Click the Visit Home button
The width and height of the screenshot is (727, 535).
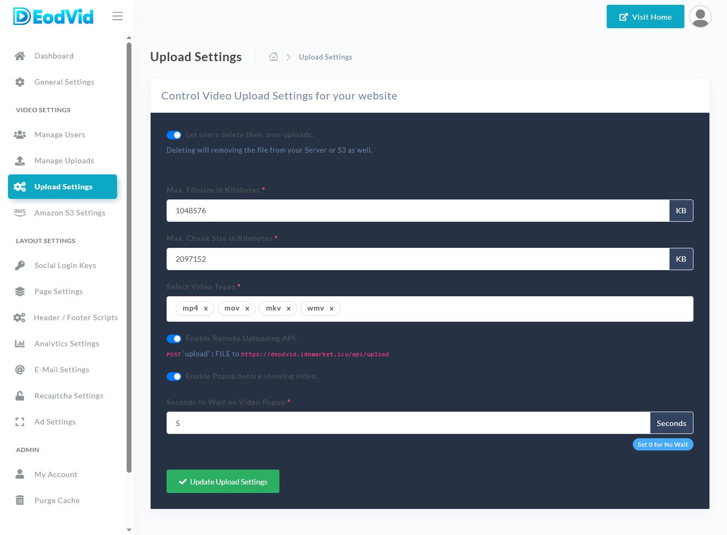(645, 17)
